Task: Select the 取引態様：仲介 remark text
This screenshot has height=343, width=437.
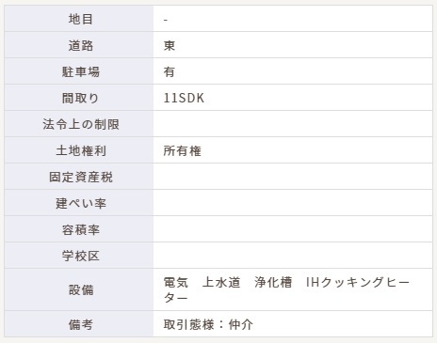Action: pyautogui.click(x=208, y=324)
